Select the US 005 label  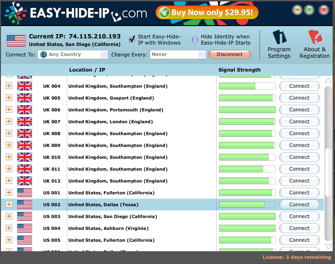click(52, 240)
